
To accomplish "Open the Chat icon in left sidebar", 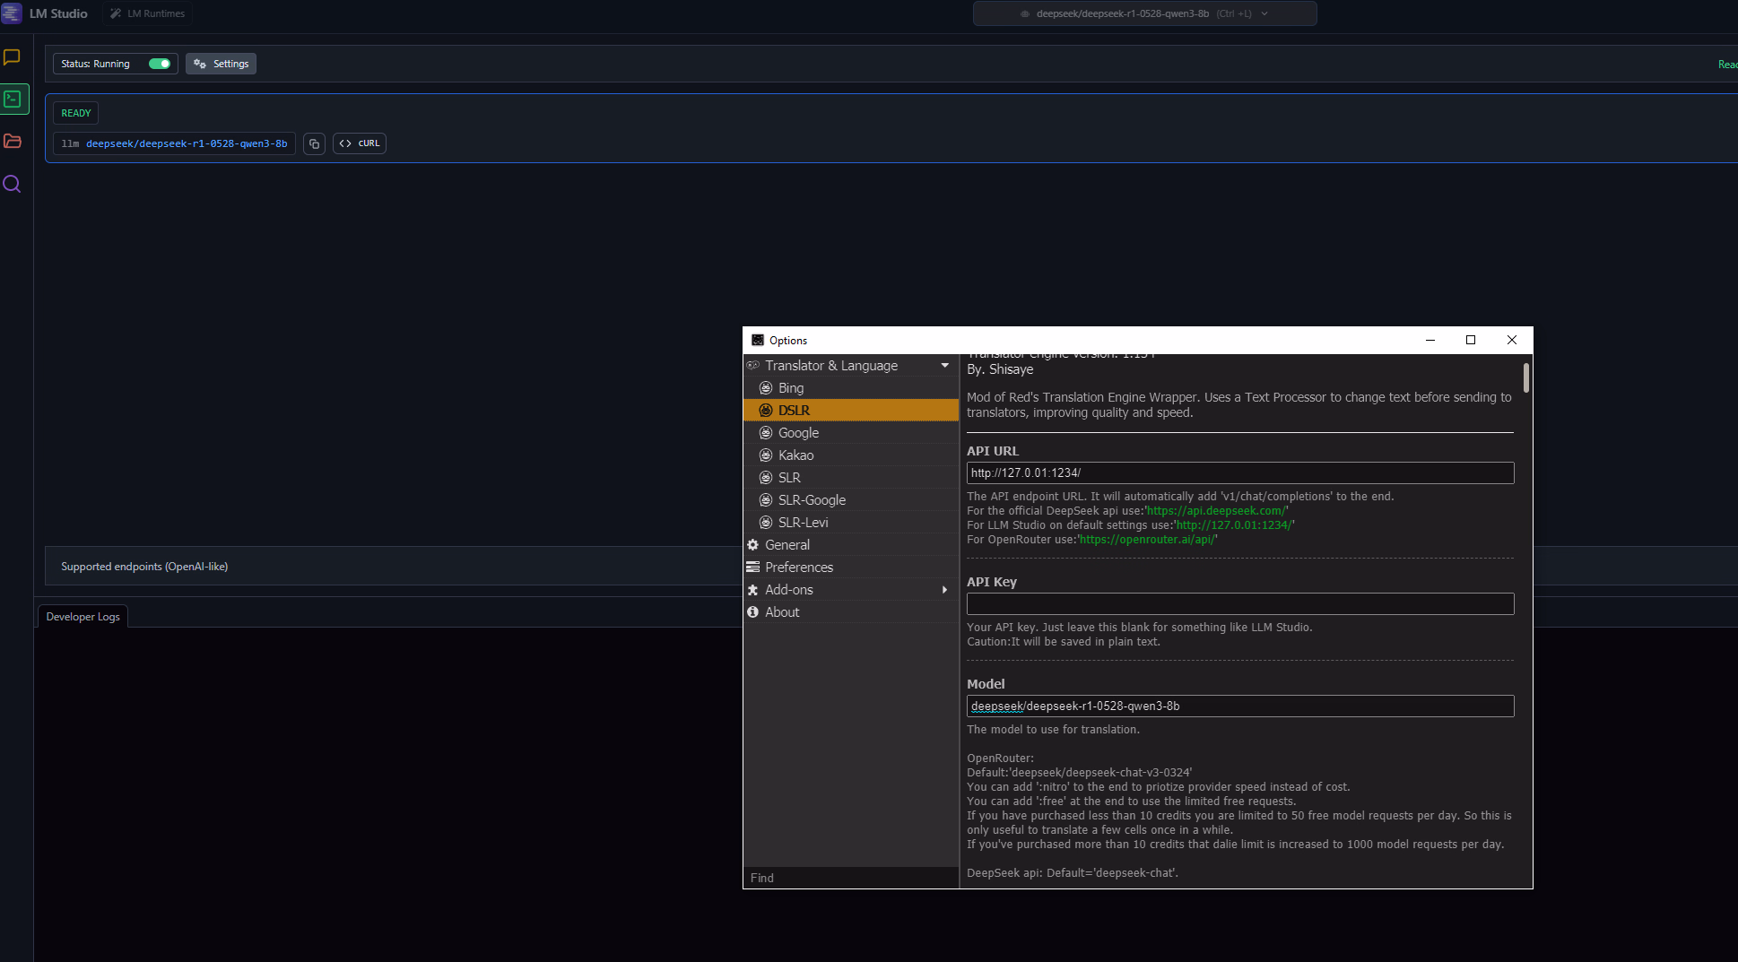I will pos(13,57).
